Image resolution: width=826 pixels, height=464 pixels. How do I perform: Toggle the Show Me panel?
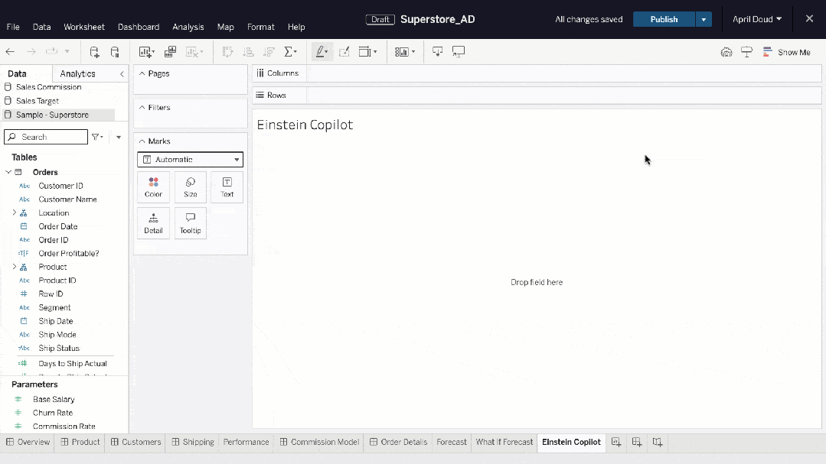(786, 52)
